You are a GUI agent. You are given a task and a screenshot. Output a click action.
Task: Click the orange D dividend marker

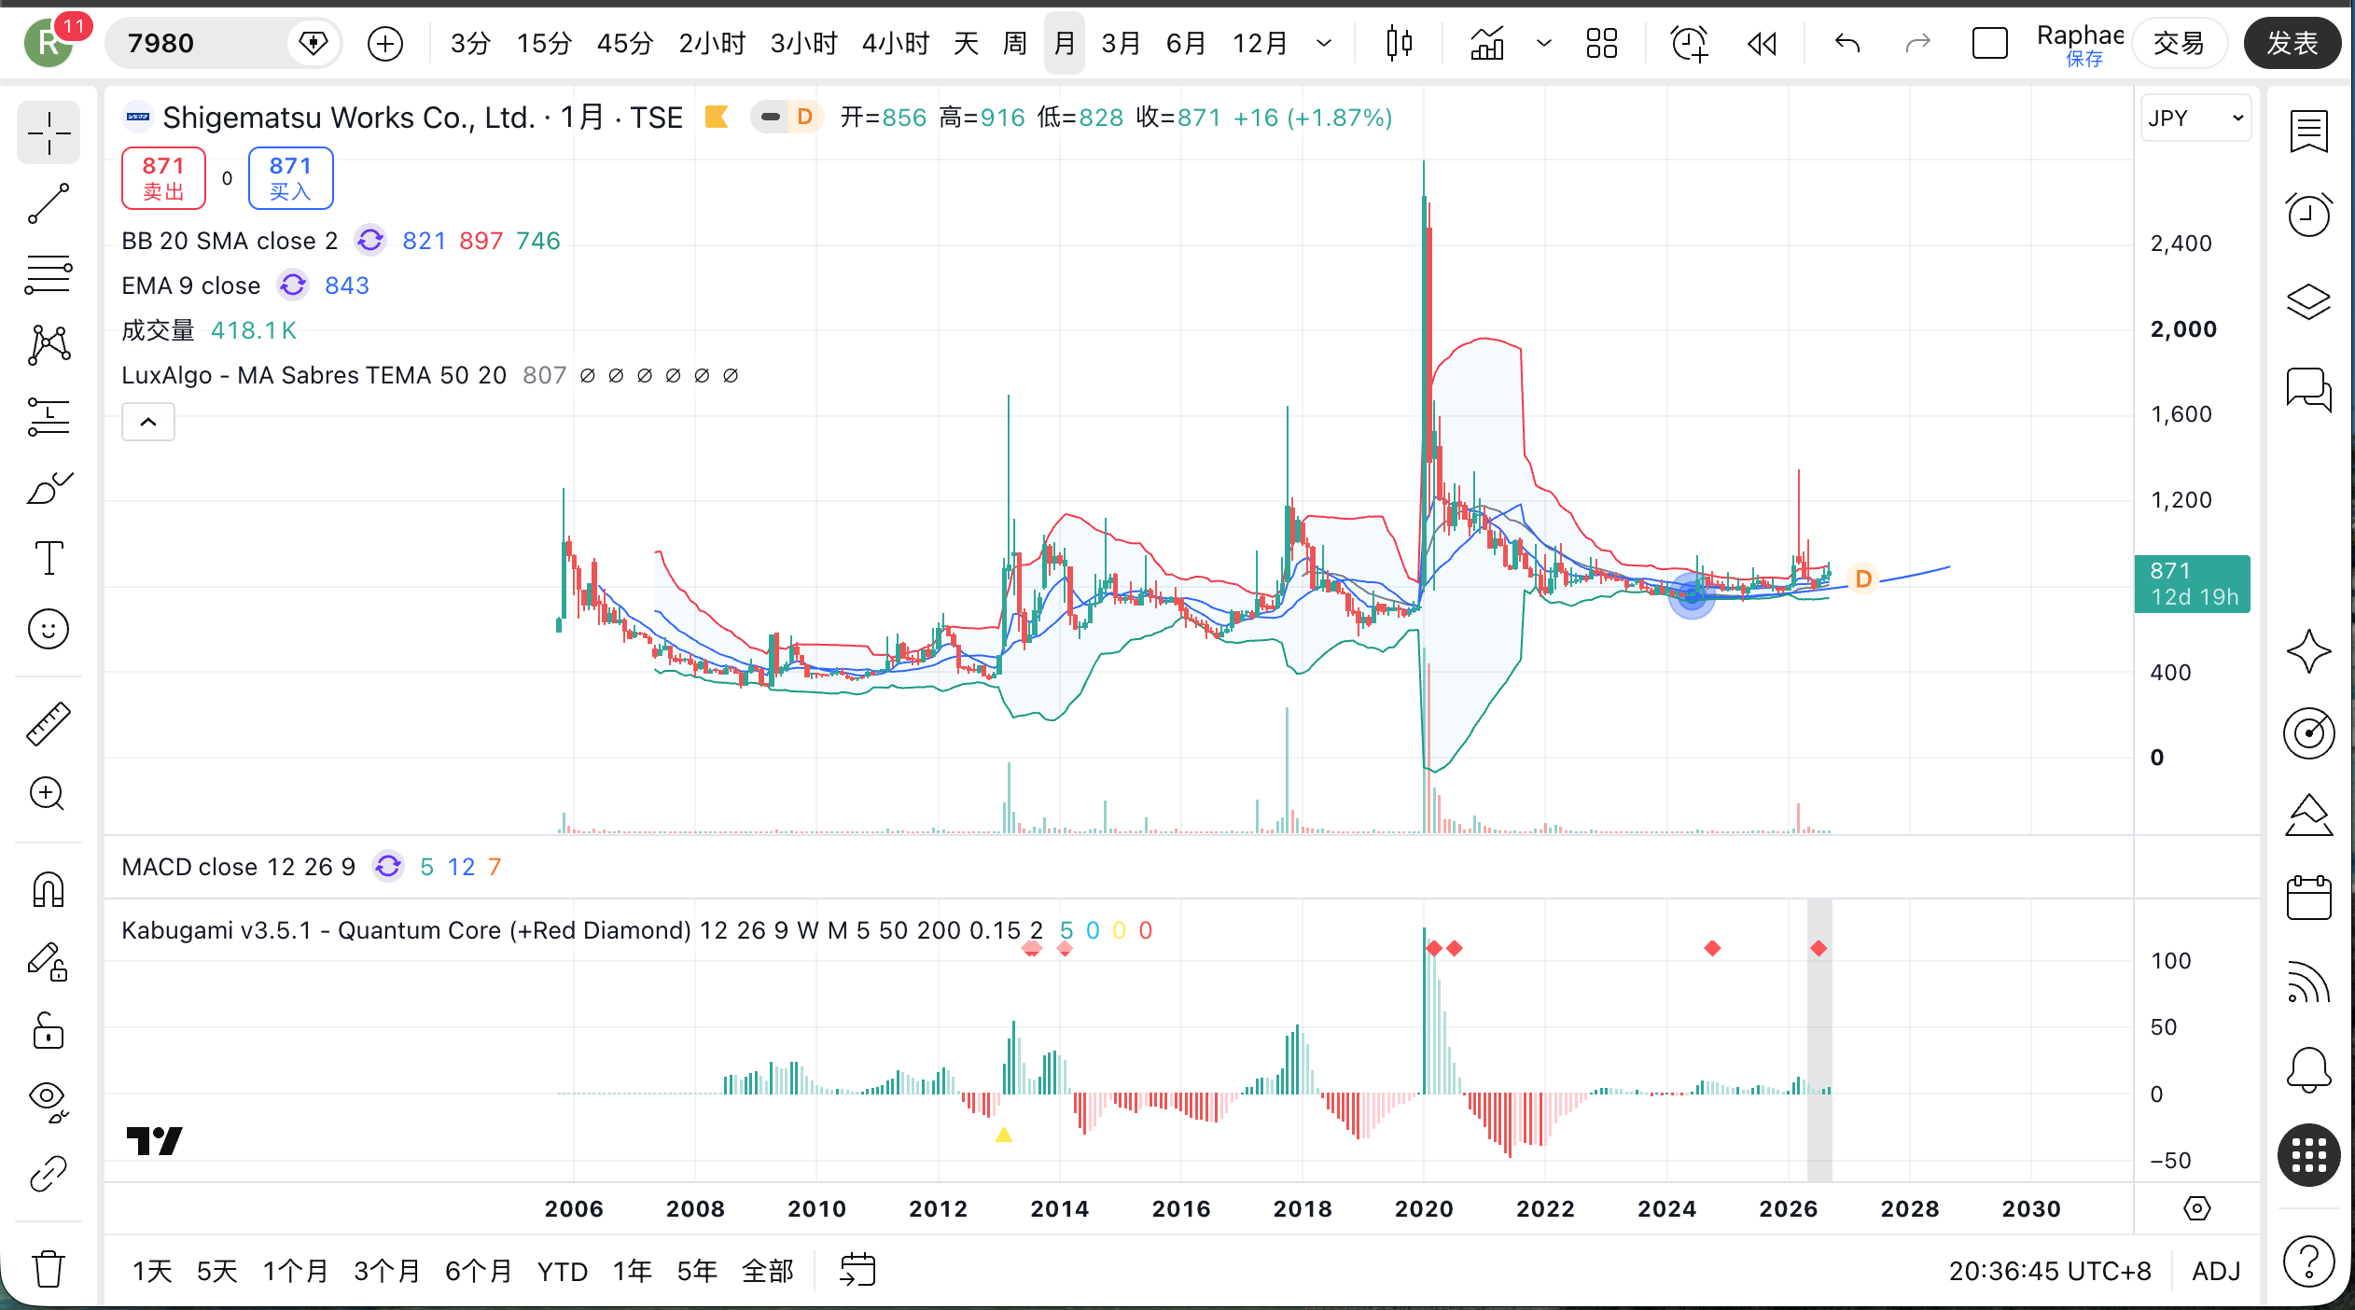point(1862,578)
